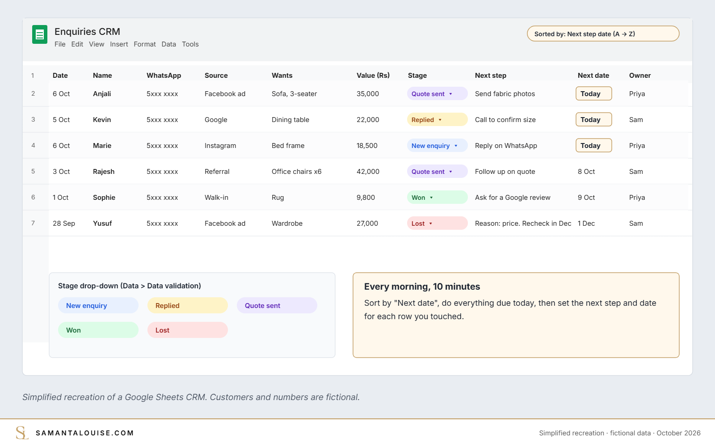Select row number 5 header
This screenshot has height=447, width=715.
(33, 171)
